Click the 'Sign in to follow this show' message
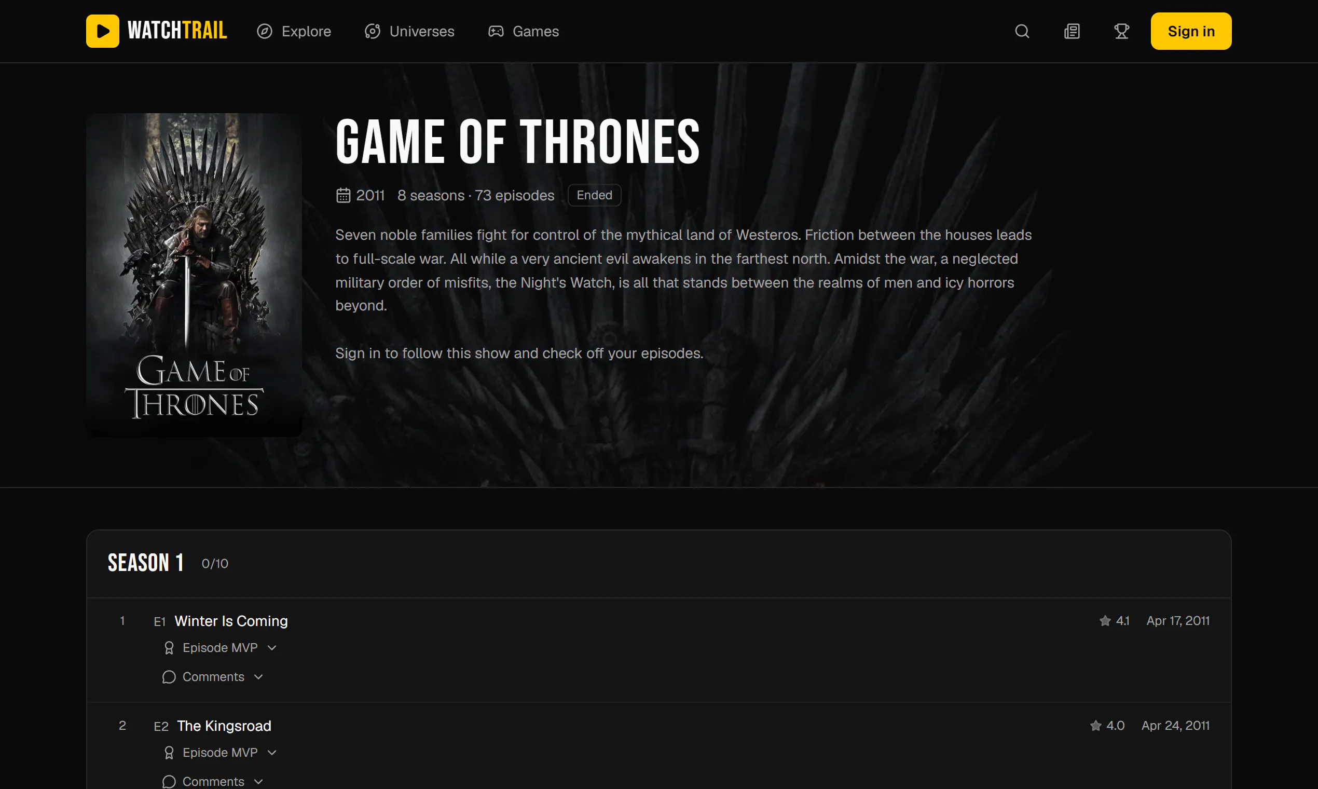The height and width of the screenshot is (789, 1318). 519,353
